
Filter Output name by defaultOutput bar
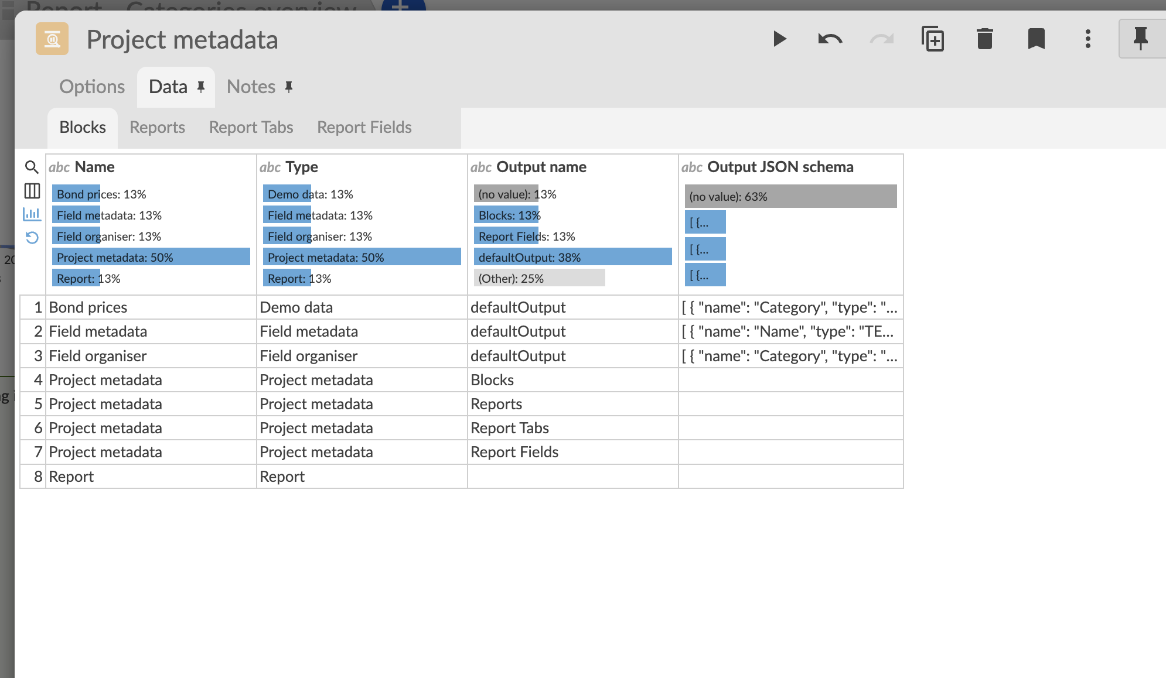click(x=572, y=257)
